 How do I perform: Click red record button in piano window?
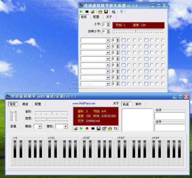click(x=87, y=128)
